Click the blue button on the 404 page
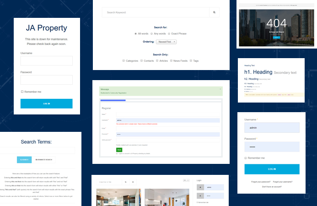The height and width of the screenshot is (206, 317). point(276,38)
